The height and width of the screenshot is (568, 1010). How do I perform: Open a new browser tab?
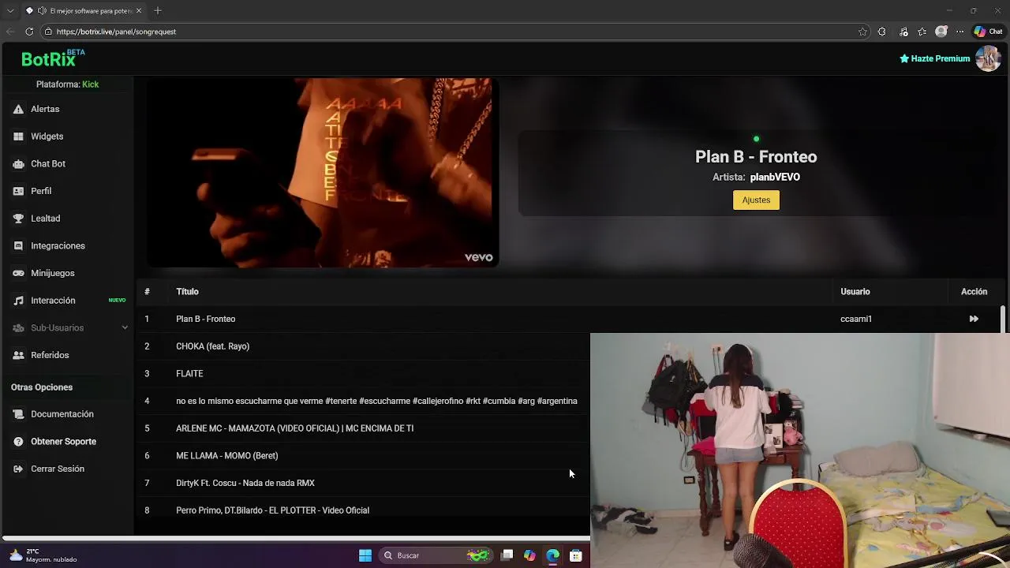pyautogui.click(x=158, y=10)
